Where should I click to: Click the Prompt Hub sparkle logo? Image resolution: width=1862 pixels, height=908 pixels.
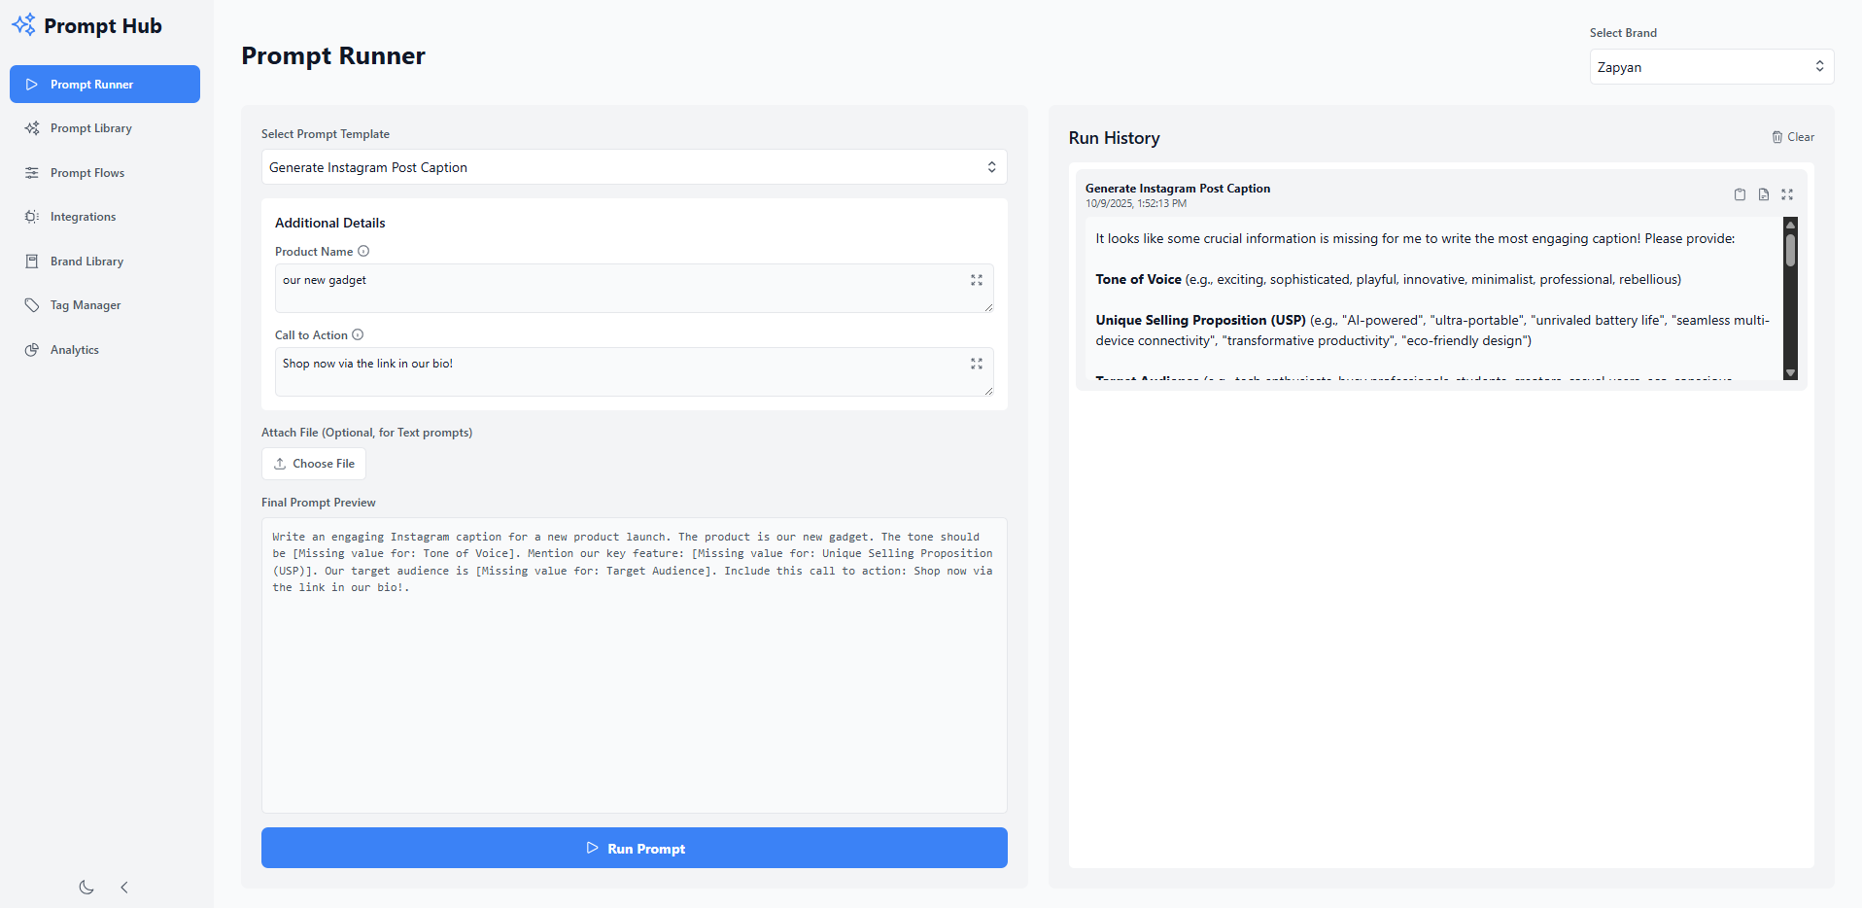pyautogui.click(x=23, y=24)
